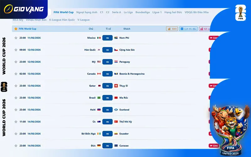Open the Ligue 1 tab
The height and width of the screenshot is (157, 251).
coord(157,12)
